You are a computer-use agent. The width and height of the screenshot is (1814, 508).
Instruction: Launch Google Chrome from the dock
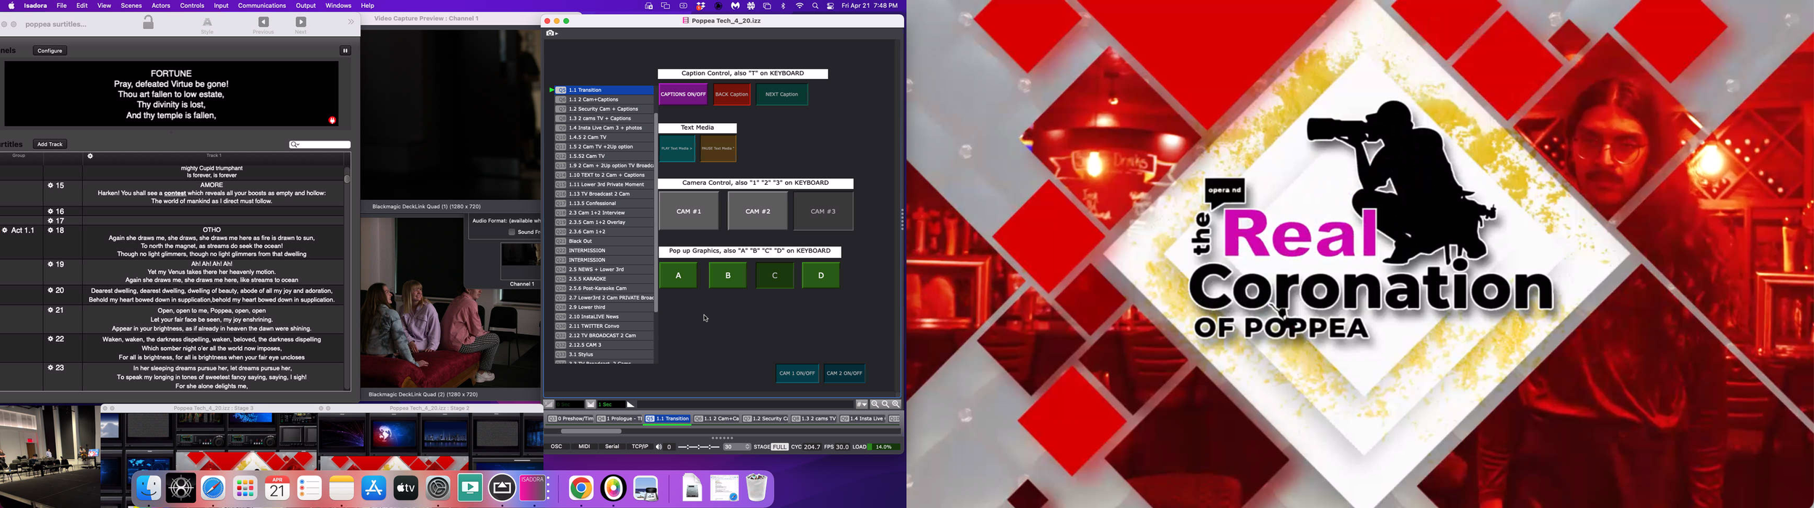581,488
